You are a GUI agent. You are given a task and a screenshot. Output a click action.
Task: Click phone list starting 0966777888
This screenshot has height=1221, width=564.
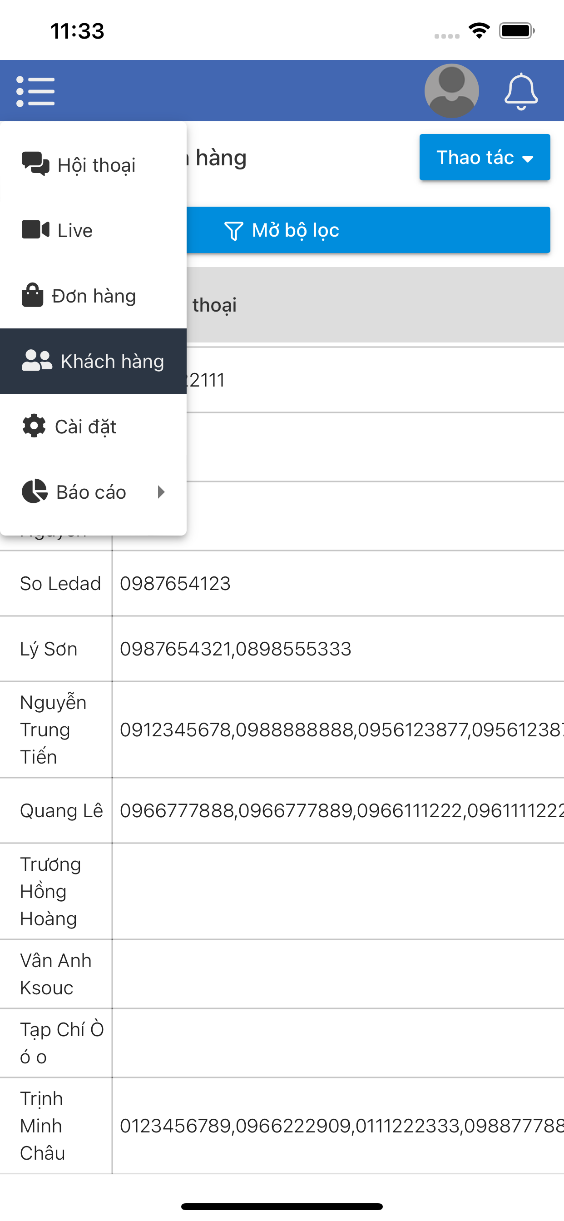click(x=342, y=810)
